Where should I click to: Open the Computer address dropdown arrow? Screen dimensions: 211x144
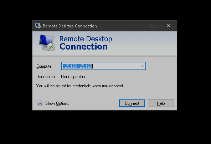pyautogui.click(x=142, y=66)
